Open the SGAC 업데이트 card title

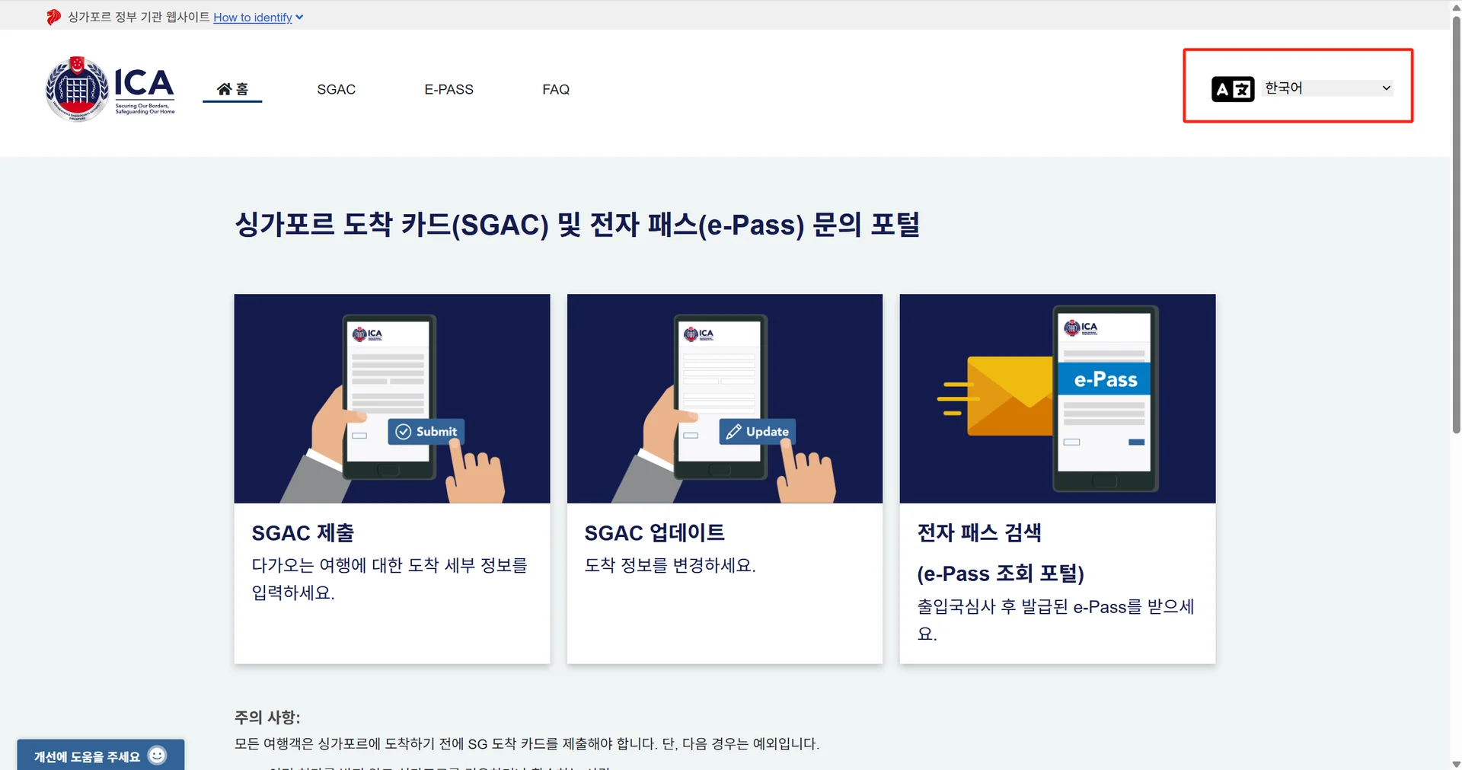(x=655, y=532)
